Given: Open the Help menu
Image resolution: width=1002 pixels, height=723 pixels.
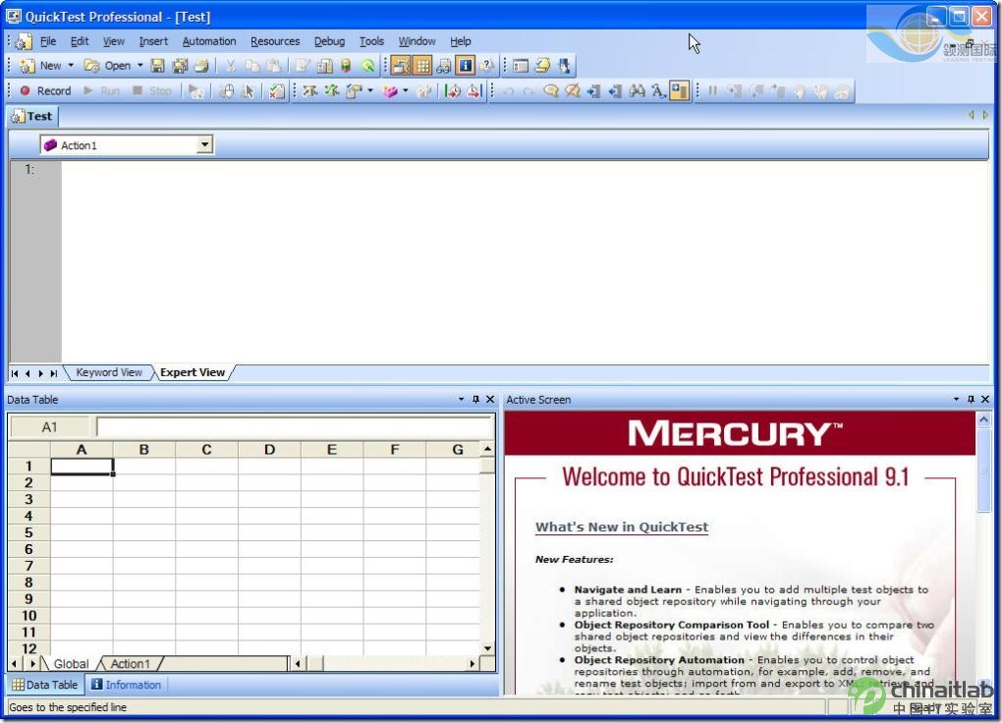Looking at the screenshot, I should [x=460, y=41].
